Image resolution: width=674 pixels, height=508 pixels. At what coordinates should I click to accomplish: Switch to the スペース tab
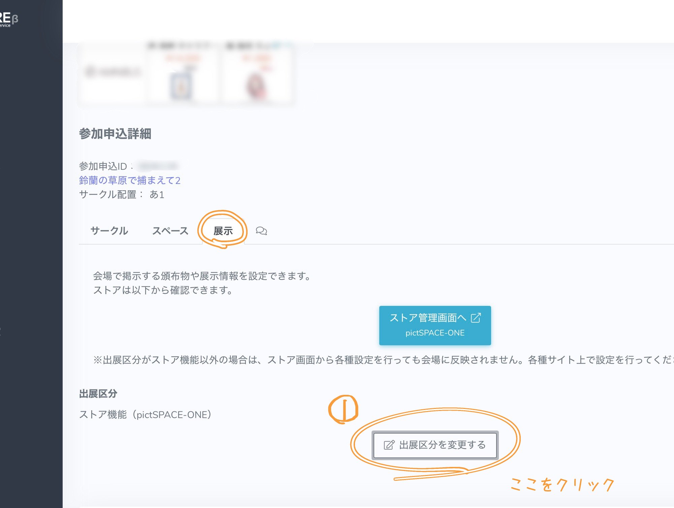pyautogui.click(x=170, y=231)
